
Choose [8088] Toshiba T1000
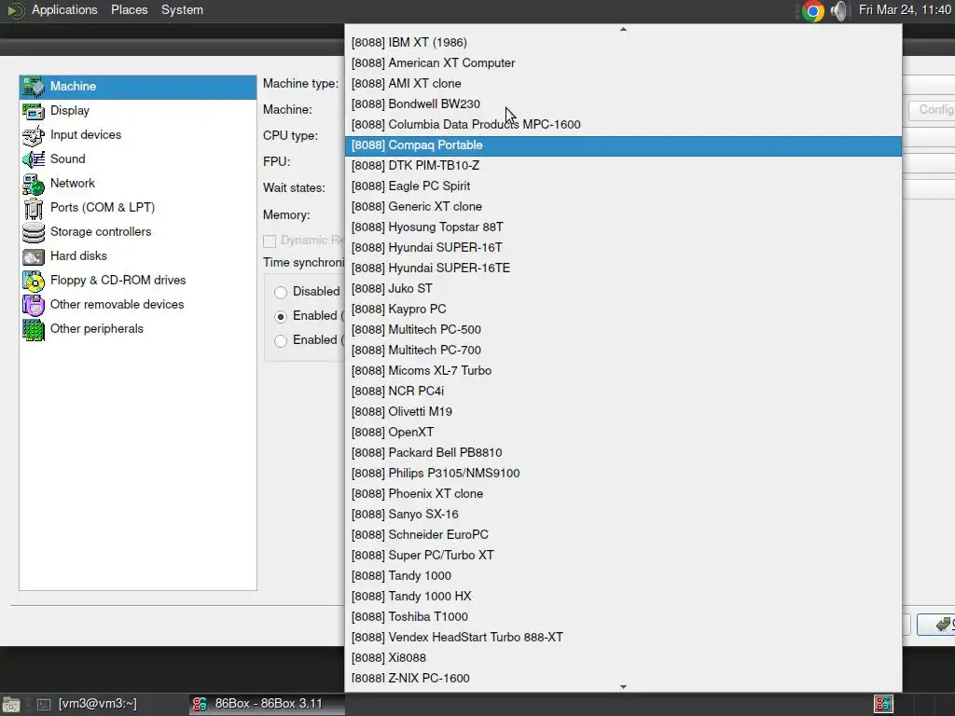pos(623,617)
